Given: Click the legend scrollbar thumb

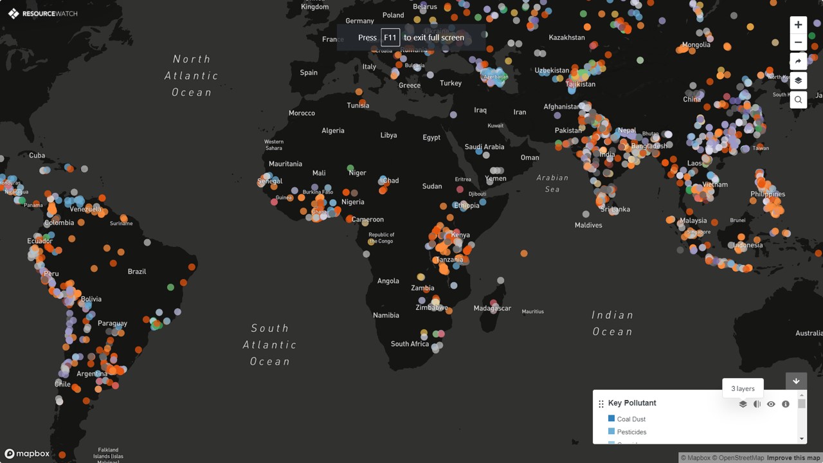Looking at the screenshot, I should coord(802,404).
